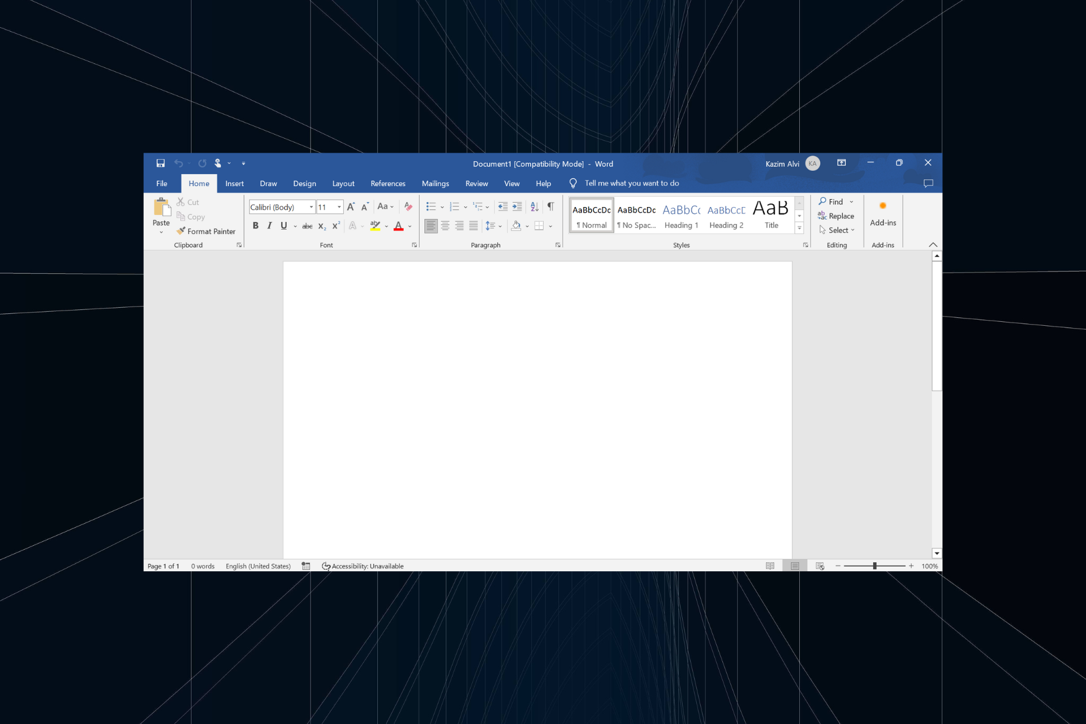Click the Accessibility: Unavailable status

tap(363, 566)
